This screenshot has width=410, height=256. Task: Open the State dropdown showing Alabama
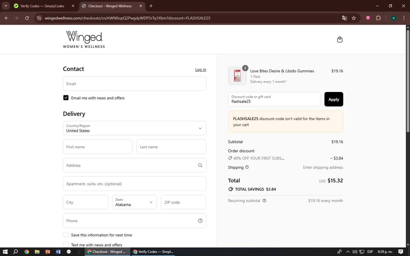134,202
